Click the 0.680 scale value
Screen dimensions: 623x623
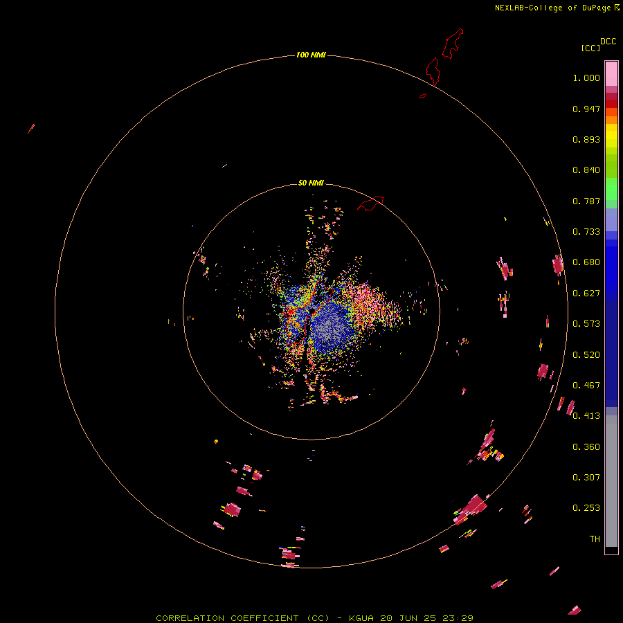(586, 262)
